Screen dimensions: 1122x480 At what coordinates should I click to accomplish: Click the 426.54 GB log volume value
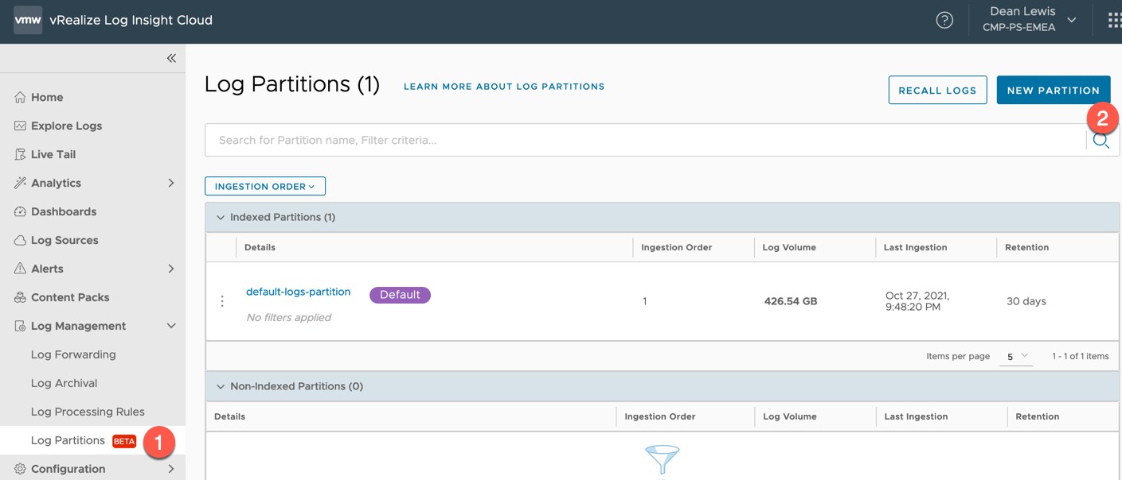click(791, 301)
